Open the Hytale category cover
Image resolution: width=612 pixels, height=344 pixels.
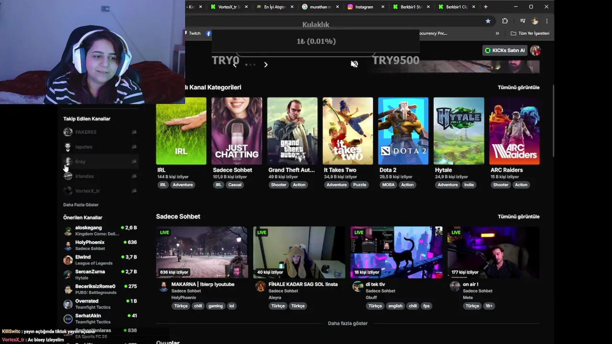point(459,131)
